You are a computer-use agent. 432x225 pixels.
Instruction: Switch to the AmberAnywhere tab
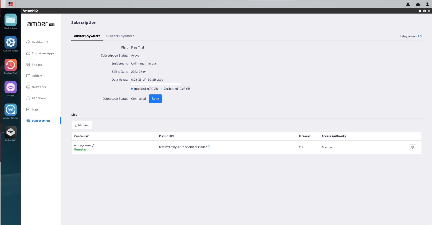pyautogui.click(x=87, y=36)
